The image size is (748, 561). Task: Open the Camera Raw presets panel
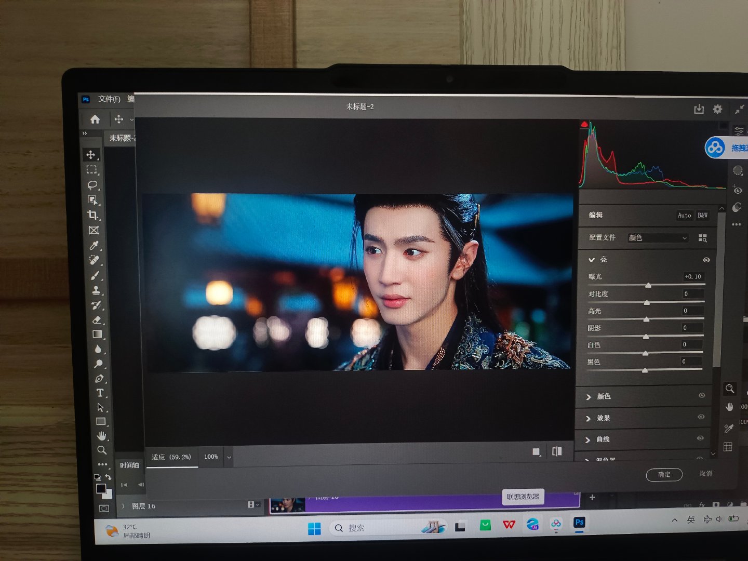pyautogui.click(x=737, y=208)
